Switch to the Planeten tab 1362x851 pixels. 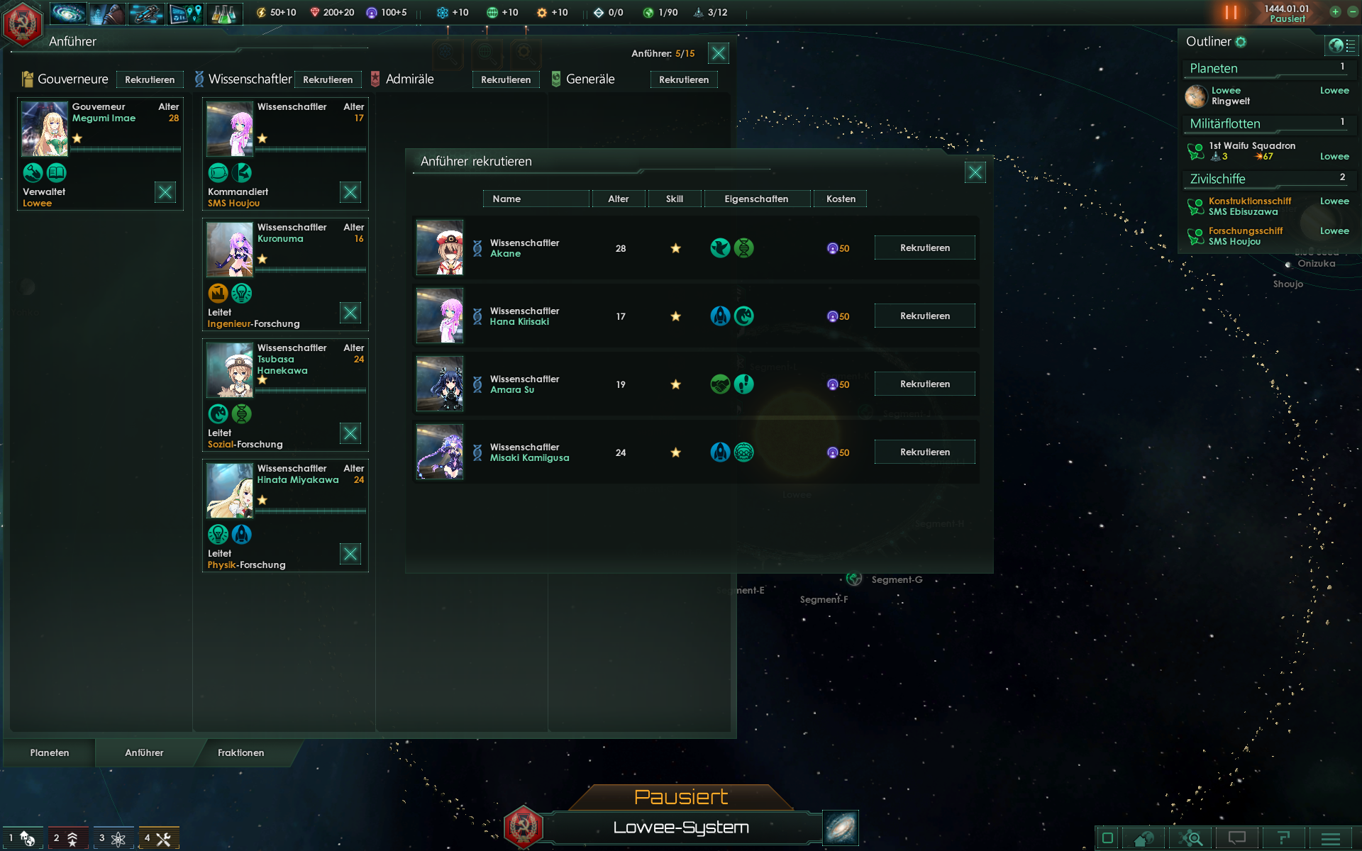(x=50, y=752)
